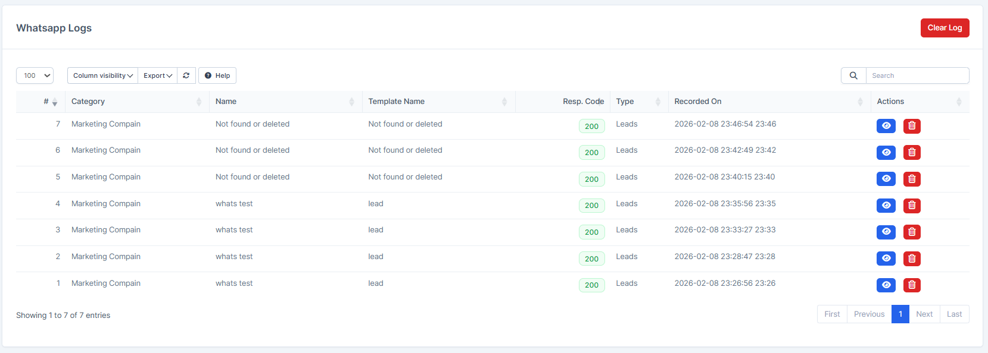Click the search magnifier icon
The width and height of the screenshot is (988, 353).
(x=853, y=75)
